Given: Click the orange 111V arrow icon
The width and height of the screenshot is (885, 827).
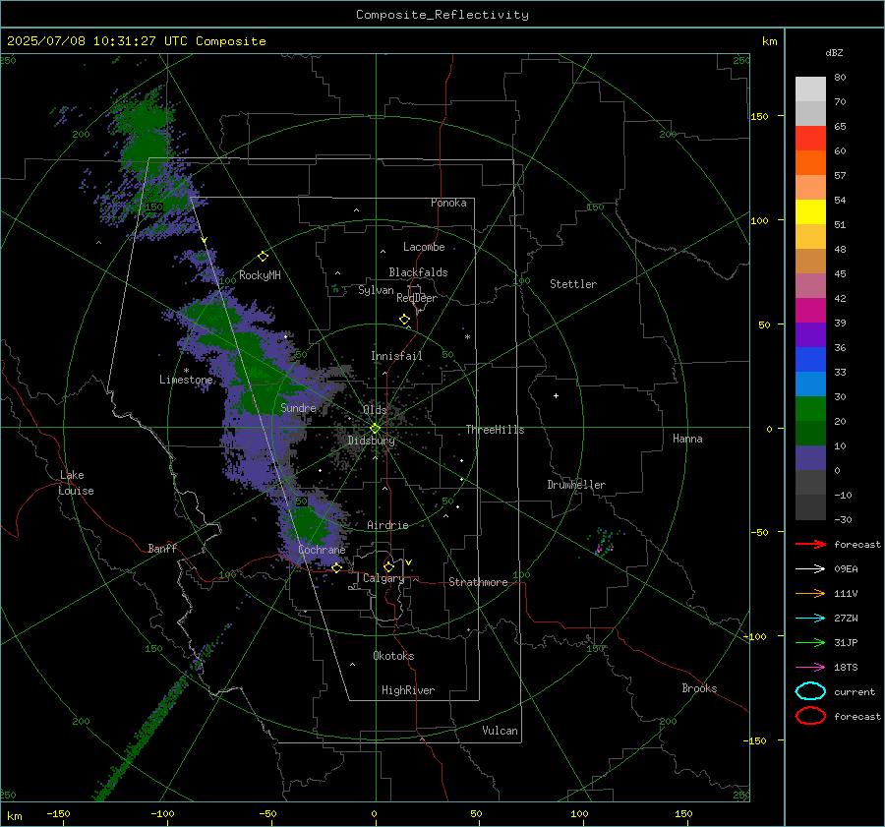Looking at the screenshot, I should click(810, 593).
